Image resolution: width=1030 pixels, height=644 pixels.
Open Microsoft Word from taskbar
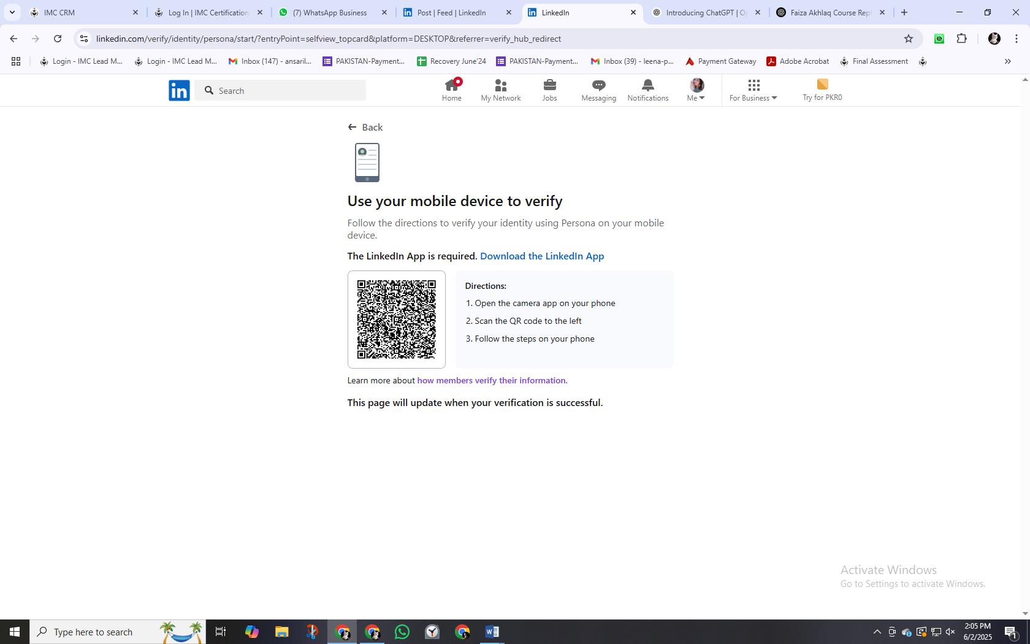492,632
